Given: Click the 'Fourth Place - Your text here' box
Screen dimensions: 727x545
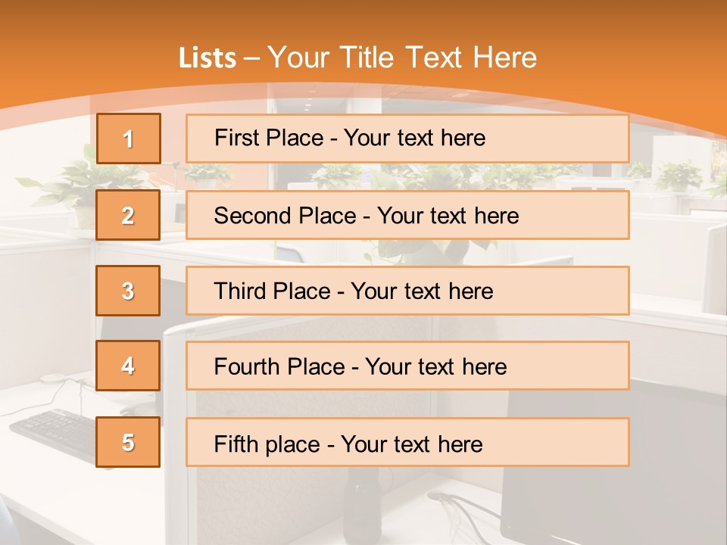Looking at the screenshot, I should (407, 366).
